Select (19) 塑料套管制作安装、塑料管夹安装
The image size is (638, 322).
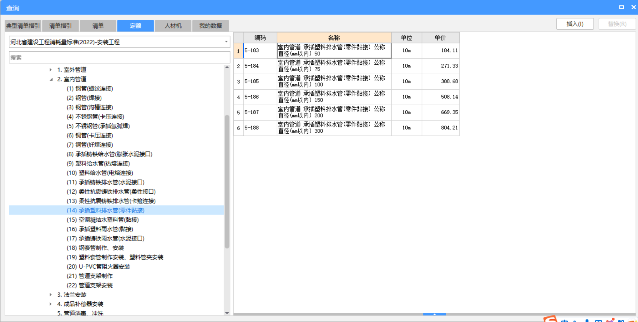[115, 257]
